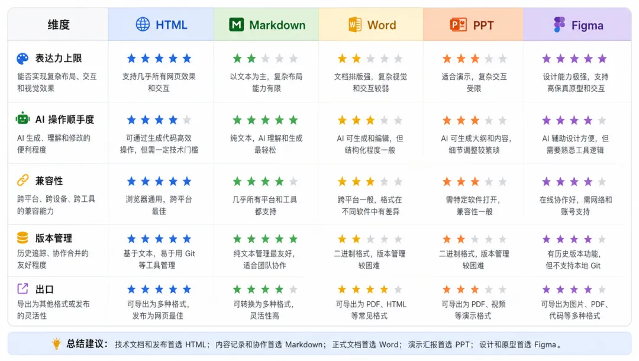The height and width of the screenshot is (361, 639).
Task: Click the Figma star rating in 出口 row
Action: (x=574, y=290)
